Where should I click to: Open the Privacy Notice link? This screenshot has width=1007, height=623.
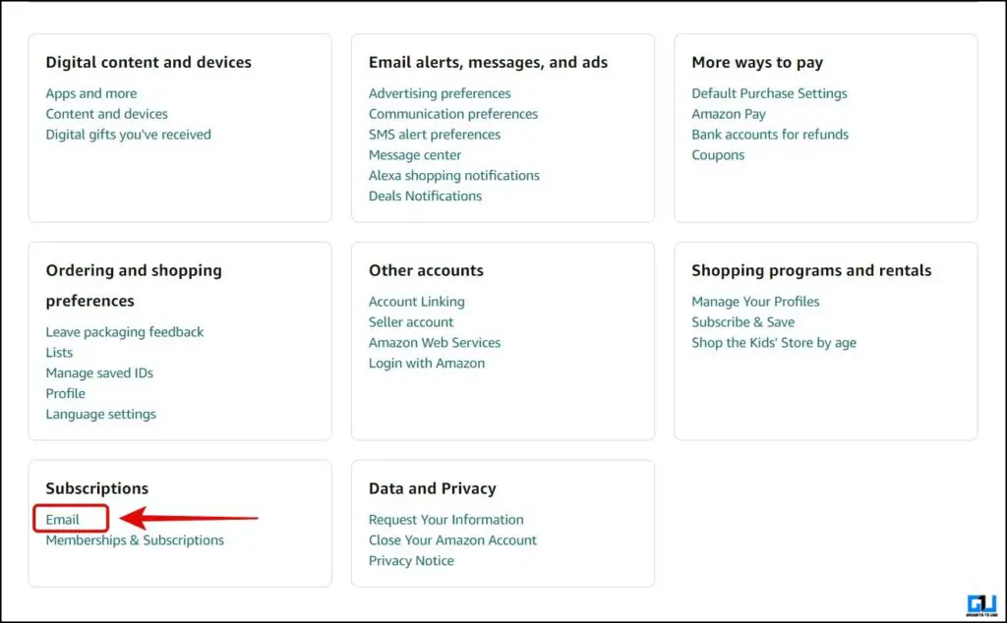[412, 561]
